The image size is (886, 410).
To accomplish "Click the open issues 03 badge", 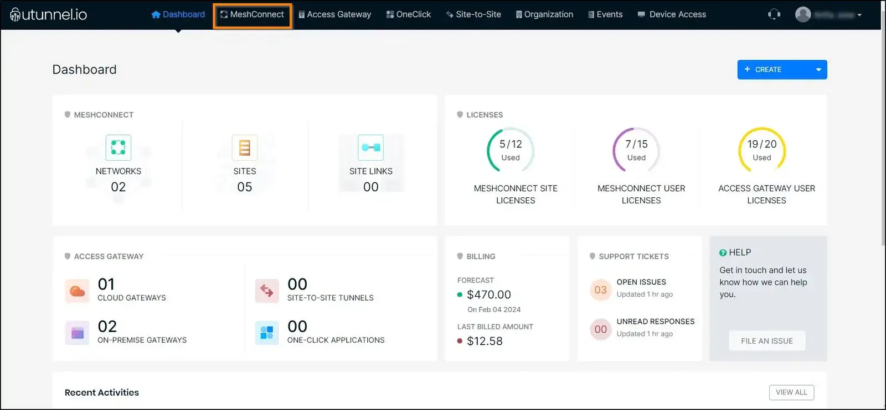I will [x=601, y=290].
